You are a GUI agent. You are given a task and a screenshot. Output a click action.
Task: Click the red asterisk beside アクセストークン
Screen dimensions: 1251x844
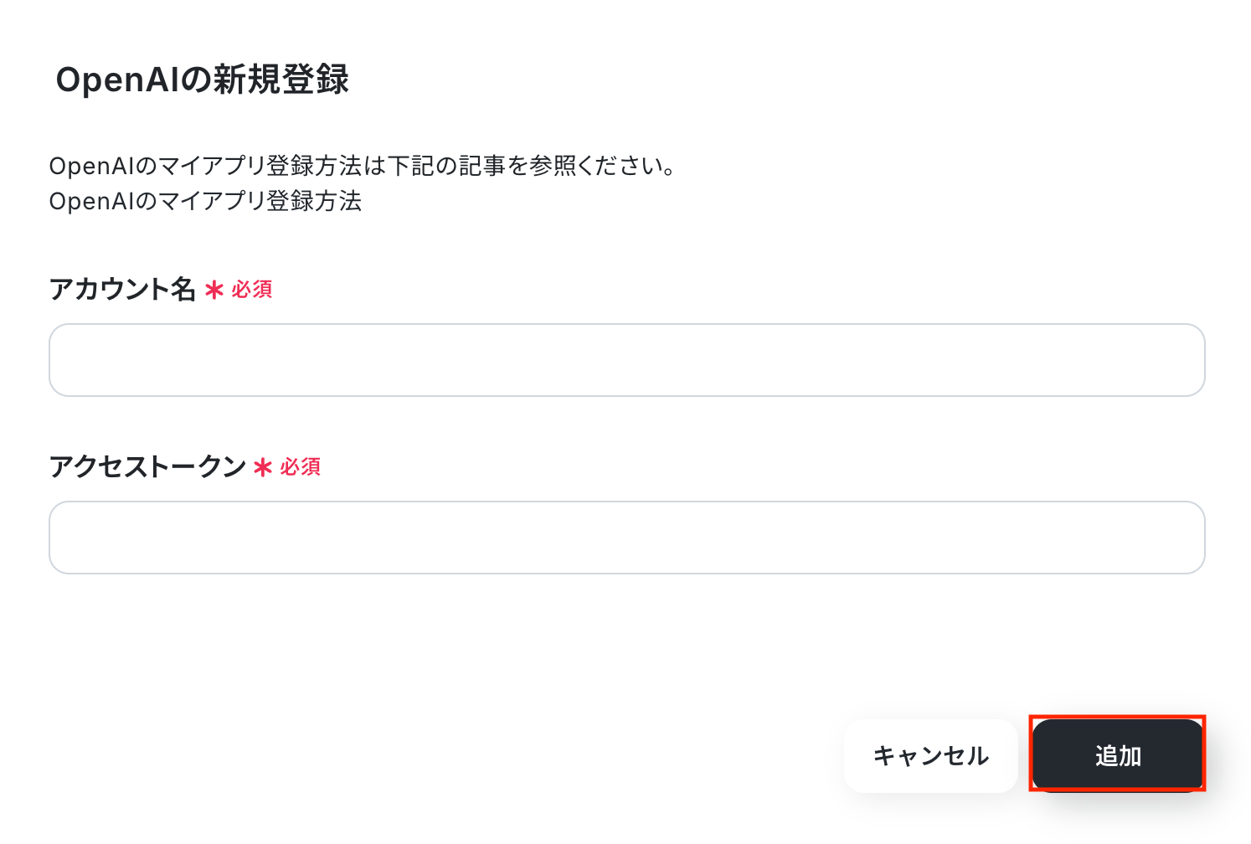(x=263, y=468)
